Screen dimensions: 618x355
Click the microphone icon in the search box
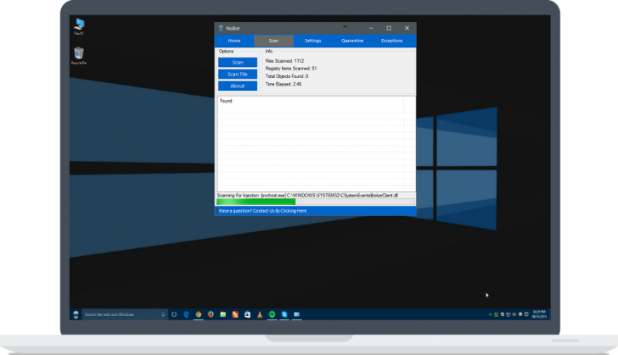(163, 314)
